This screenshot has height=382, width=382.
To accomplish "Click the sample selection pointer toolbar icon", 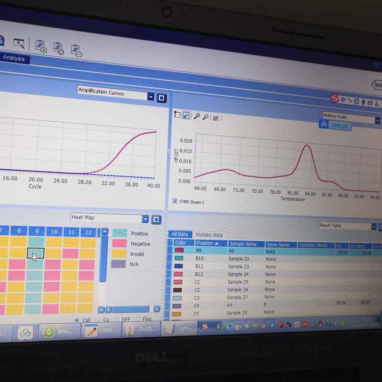I will (x=19, y=43).
